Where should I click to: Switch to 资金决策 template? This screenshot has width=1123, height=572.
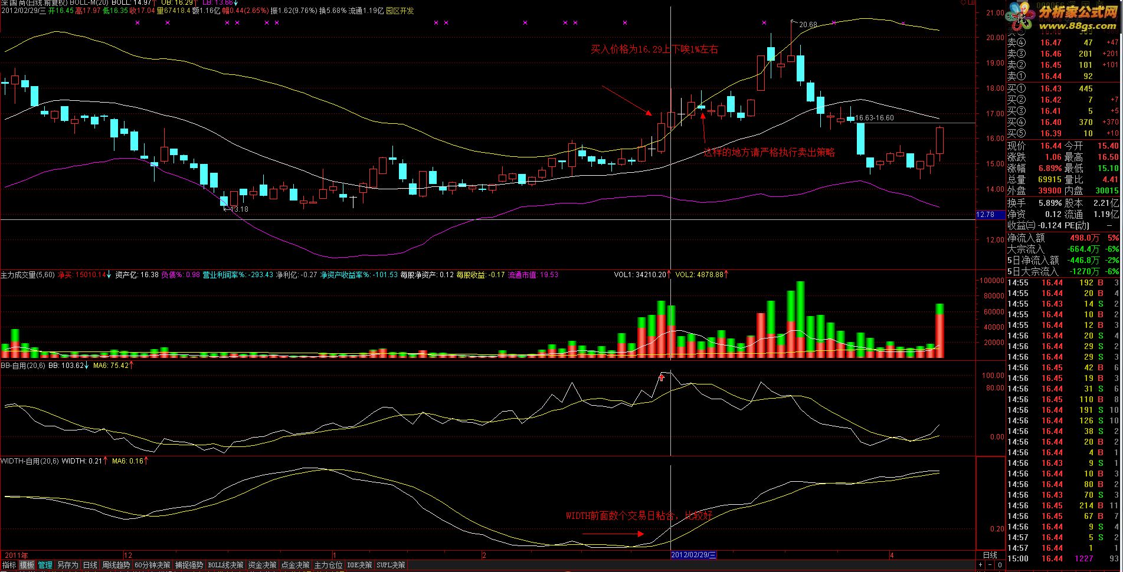pos(263,565)
